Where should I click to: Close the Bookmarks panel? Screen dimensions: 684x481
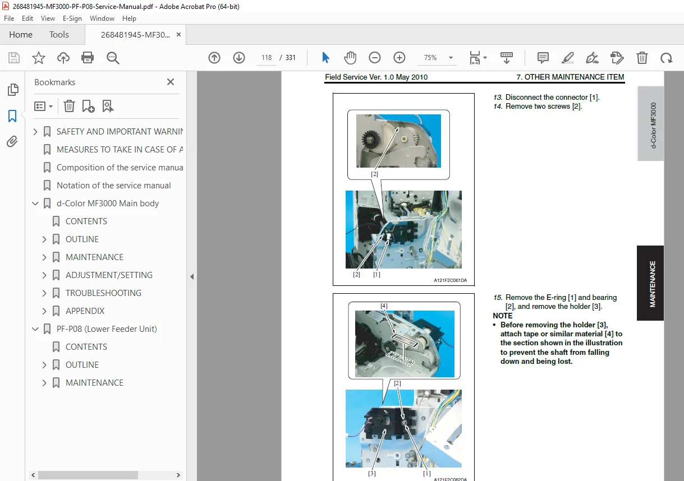tap(171, 82)
